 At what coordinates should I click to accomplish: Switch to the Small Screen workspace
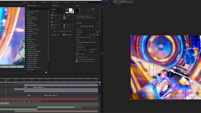tap(55, 2)
